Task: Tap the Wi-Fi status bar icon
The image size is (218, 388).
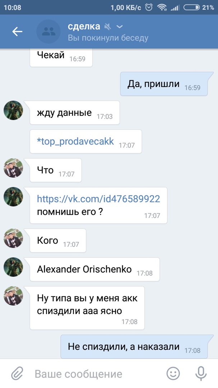Action: point(162,8)
